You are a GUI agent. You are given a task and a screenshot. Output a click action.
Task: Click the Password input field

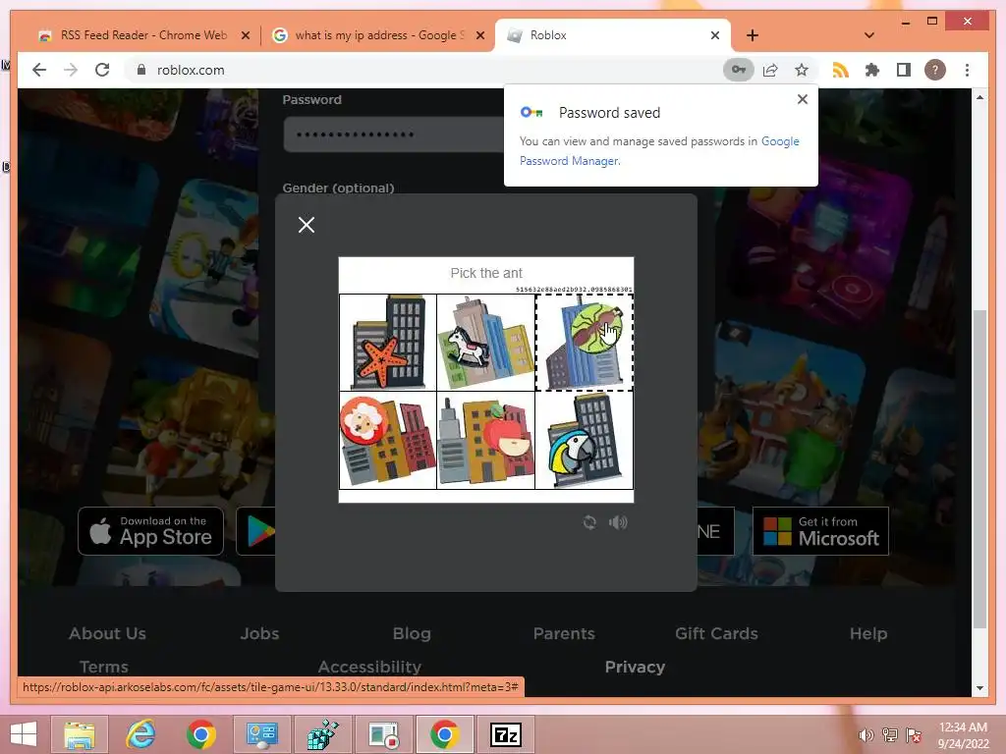pyautogui.click(x=395, y=135)
